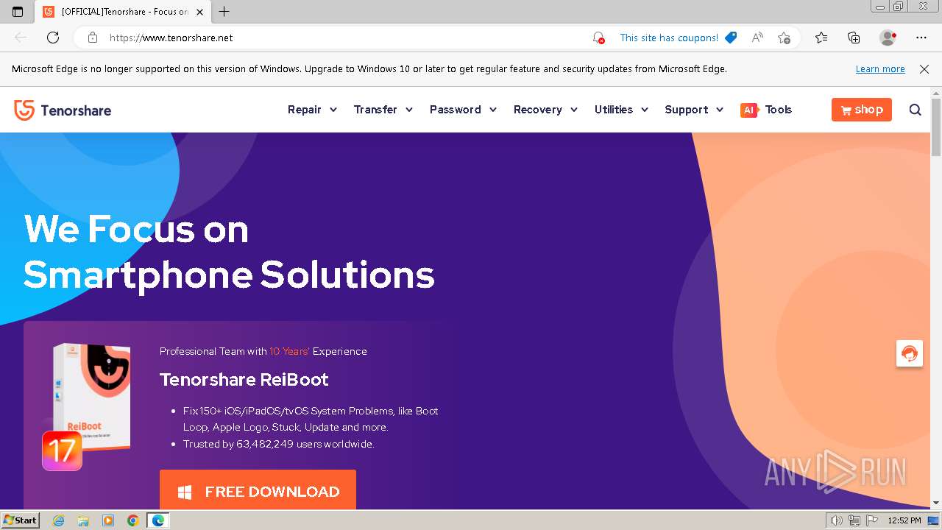Click the taskbar clock 12:52 PM

click(x=904, y=520)
